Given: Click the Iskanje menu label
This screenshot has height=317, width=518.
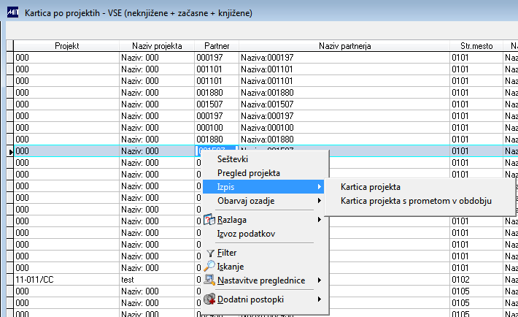Looking at the screenshot, I should pyautogui.click(x=231, y=267).
